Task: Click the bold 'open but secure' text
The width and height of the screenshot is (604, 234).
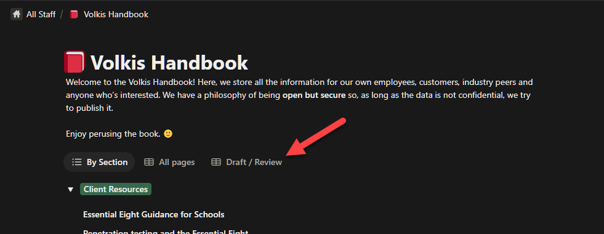Action: 314,95
